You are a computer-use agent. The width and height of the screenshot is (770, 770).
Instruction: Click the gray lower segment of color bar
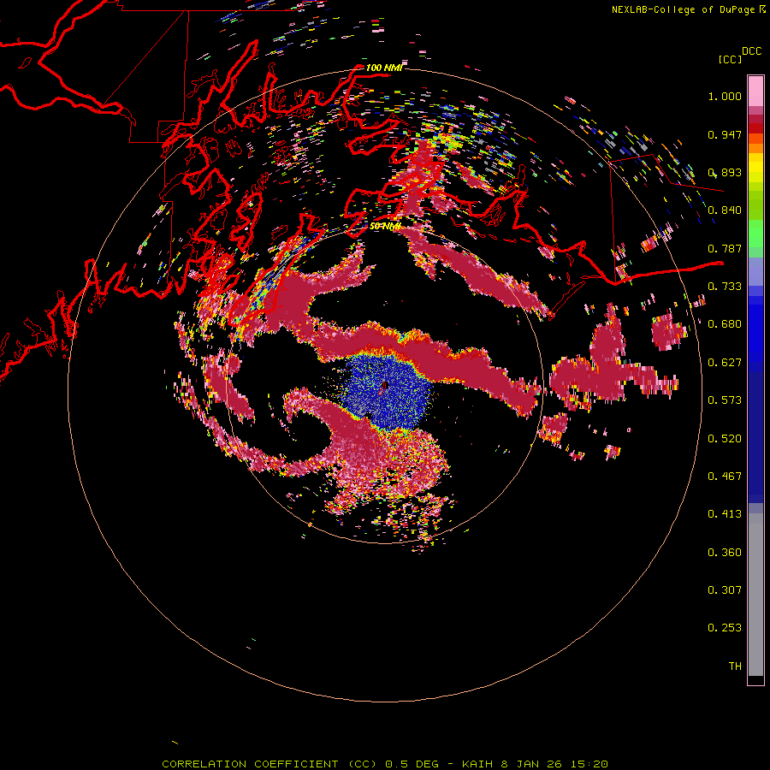click(755, 595)
